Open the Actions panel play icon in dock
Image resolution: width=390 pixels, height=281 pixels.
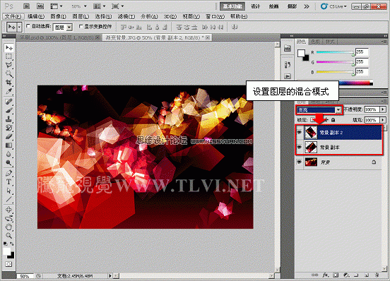(288, 76)
